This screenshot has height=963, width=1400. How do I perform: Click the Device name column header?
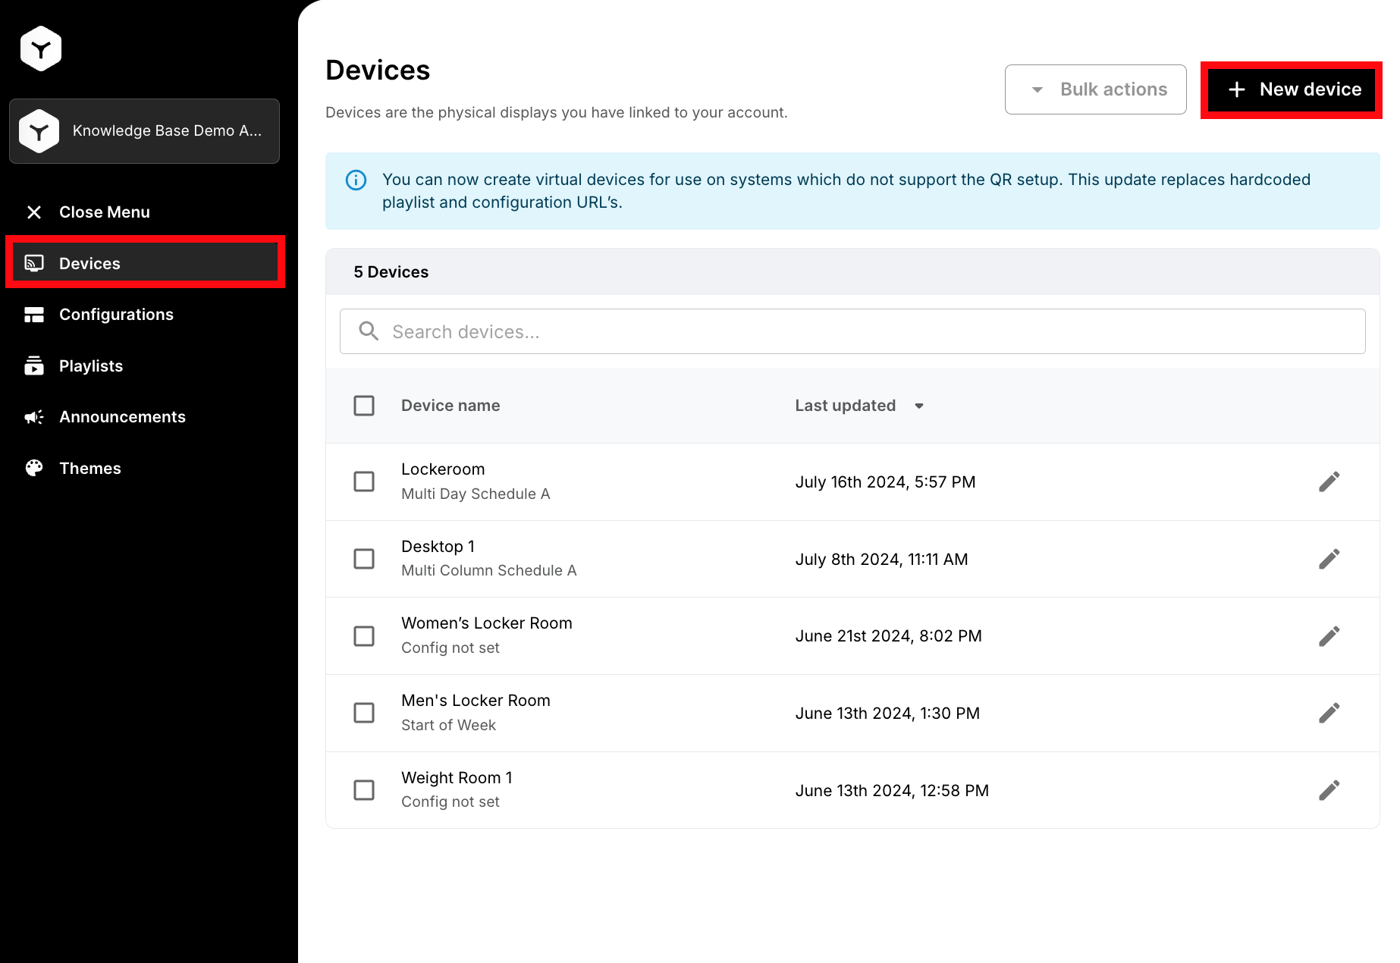450,406
